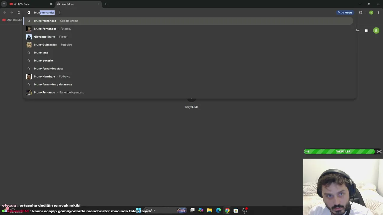Open Microsoft Edge from the taskbar
The height and width of the screenshot is (215, 383).
[x=218, y=210]
